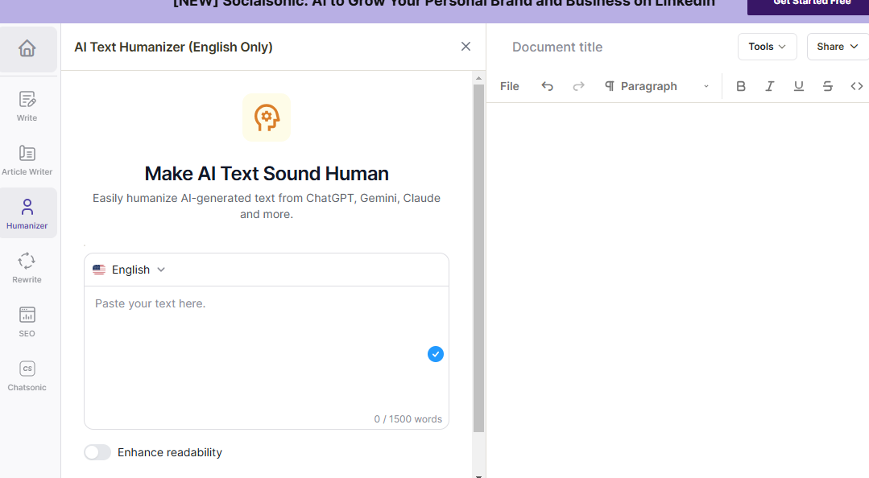The width and height of the screenshot is (869, 478).
Task: Close the AI Text Humanizer panel
Action: [x=466, y=47]
